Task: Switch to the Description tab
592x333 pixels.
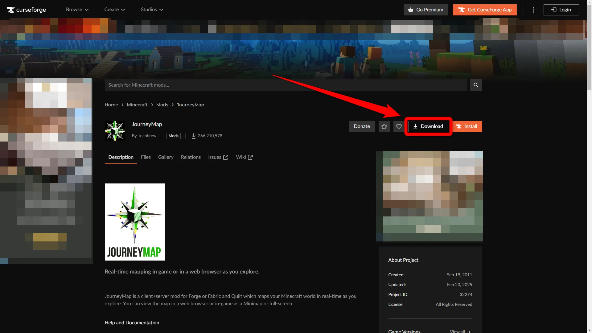Action: click(121, 157)
